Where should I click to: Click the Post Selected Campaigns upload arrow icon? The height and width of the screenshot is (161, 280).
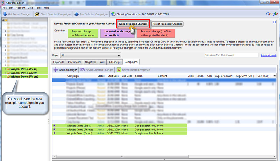76,14
